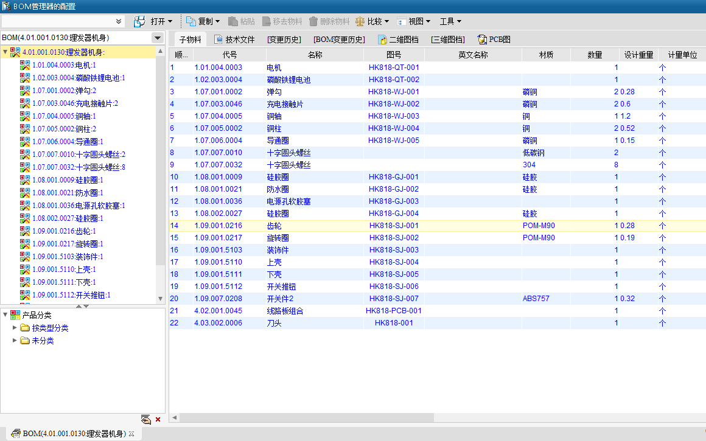Click the hand icon below the category panel
Image resolution: width=706 pixels, height=441 pixels.
point(145,419)
